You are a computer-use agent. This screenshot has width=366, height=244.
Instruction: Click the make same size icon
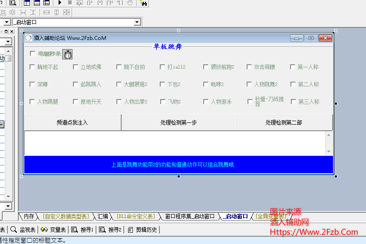pyautogui.click(x=66, y=13)
